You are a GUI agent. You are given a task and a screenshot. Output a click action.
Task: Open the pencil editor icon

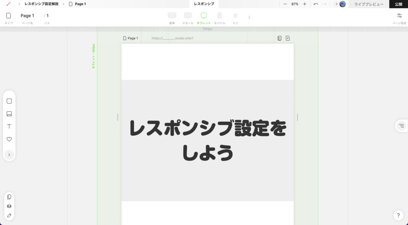tap(9, 215)
